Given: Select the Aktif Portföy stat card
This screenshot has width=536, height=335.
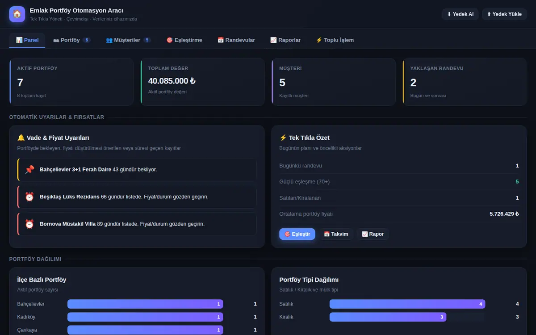Looking at the screenshot, I should pos(71,82).
